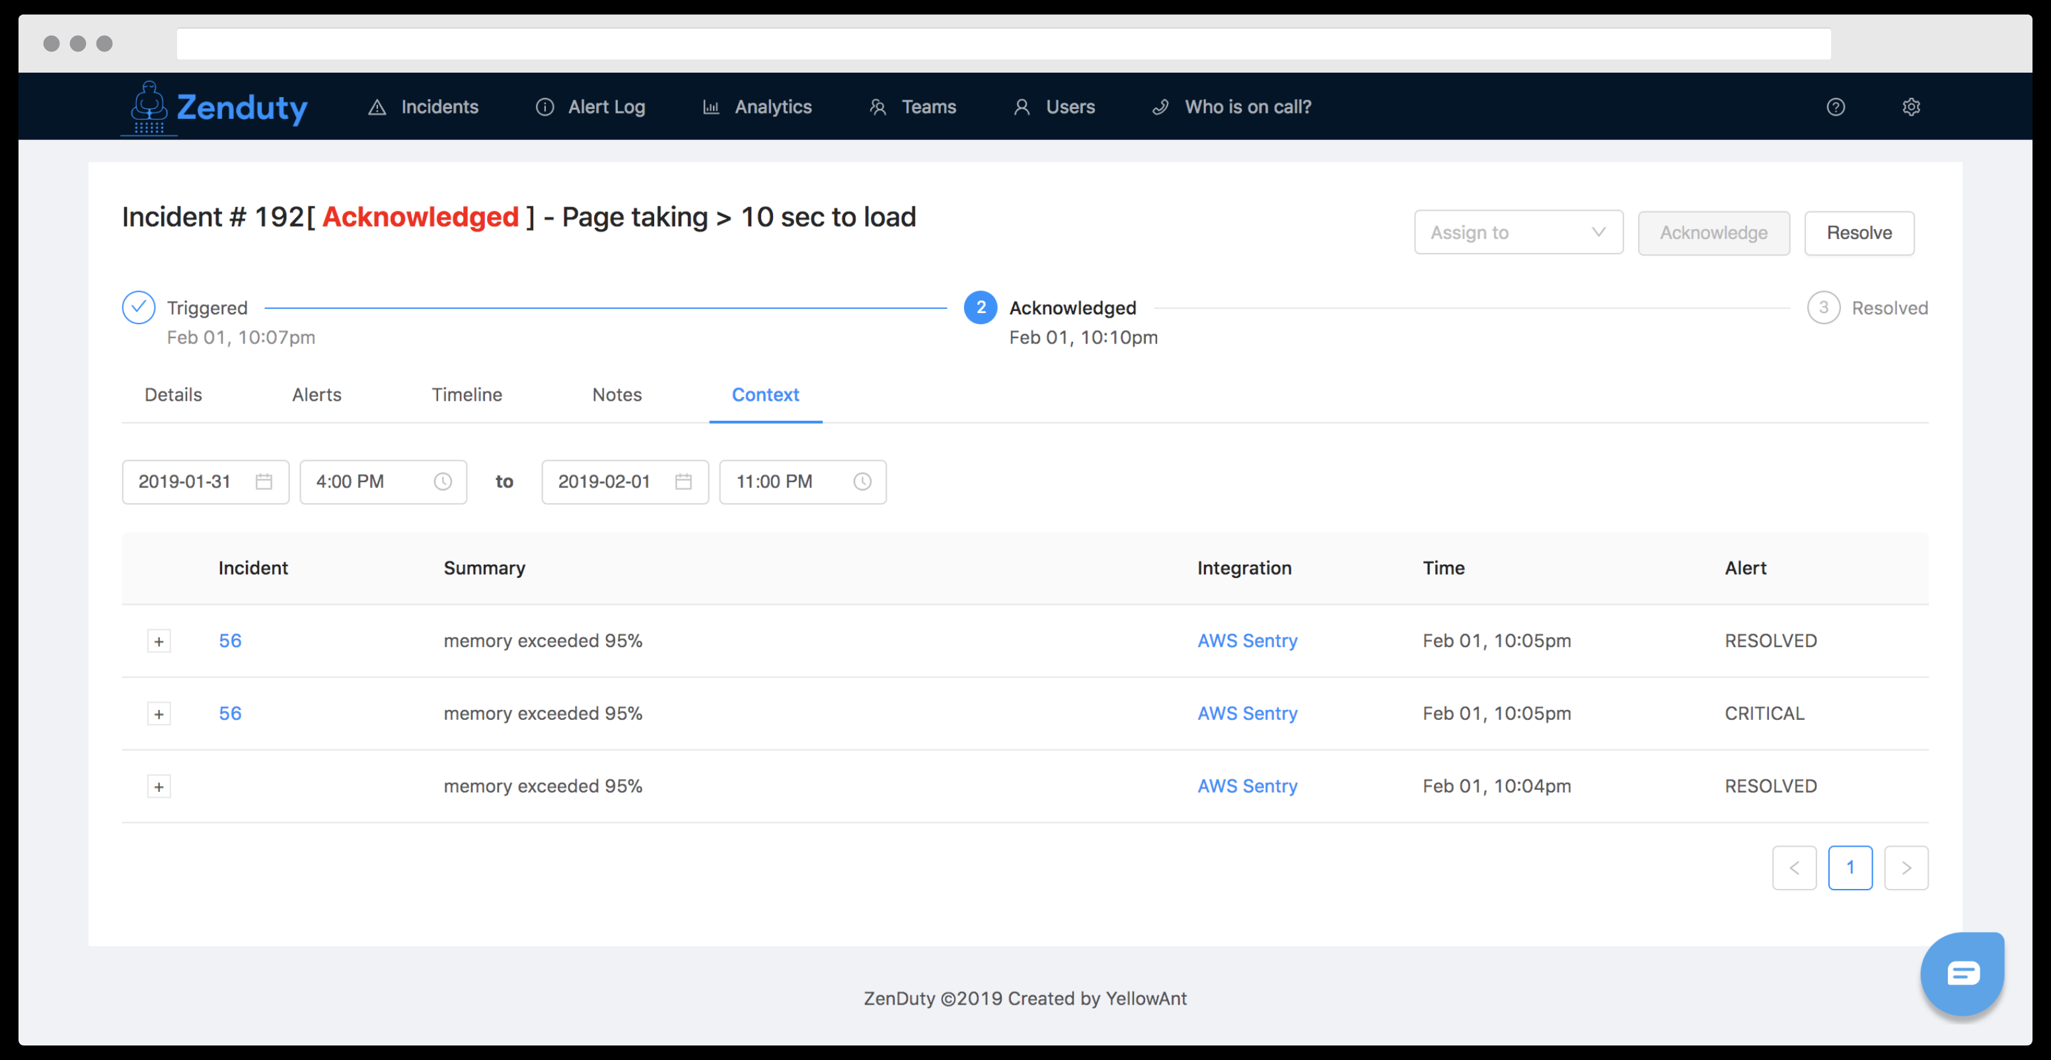Expand the 10:04pm RESOLVED row
Image resolution: width=2051 pixels, height=1060 pixels.
[159, 786]
